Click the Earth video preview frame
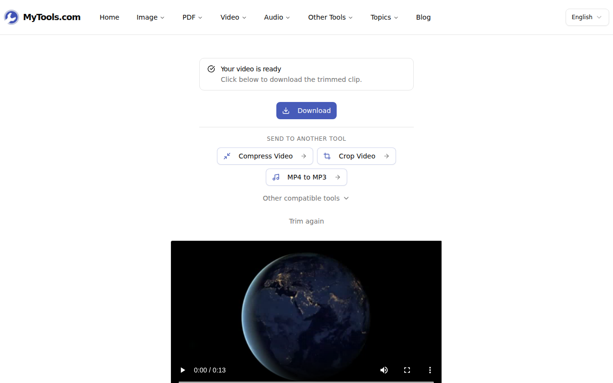Viewport: 613px width, 383px height. [306, 306]
